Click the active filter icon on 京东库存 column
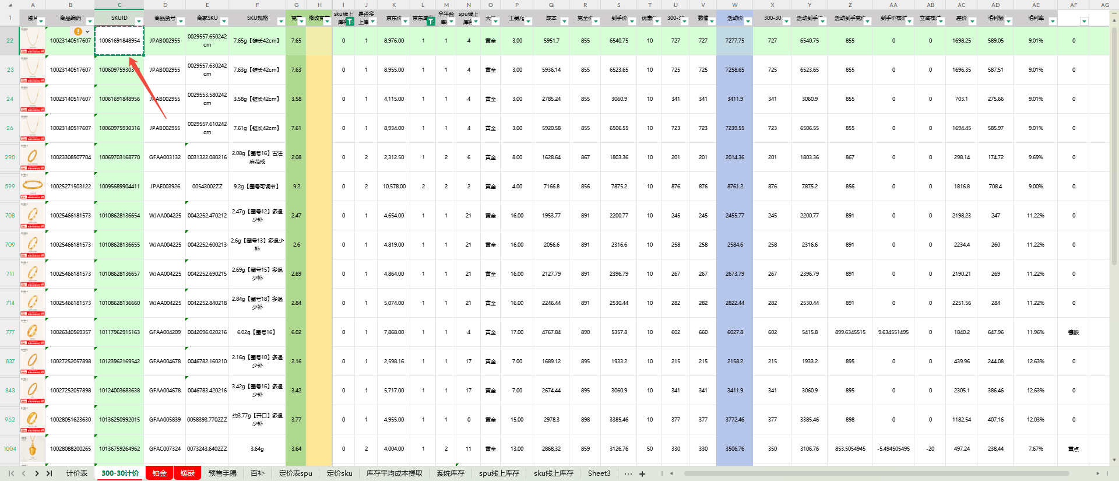The image size is (1119, 481). click(x=431, y=22)
